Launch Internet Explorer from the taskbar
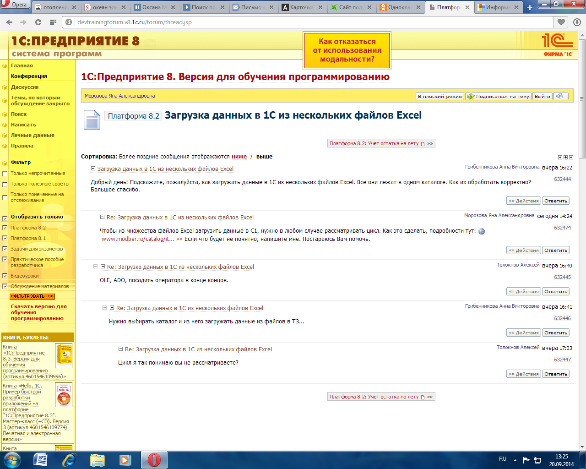The height and width of the screenshot is (469, 586). 69,460
